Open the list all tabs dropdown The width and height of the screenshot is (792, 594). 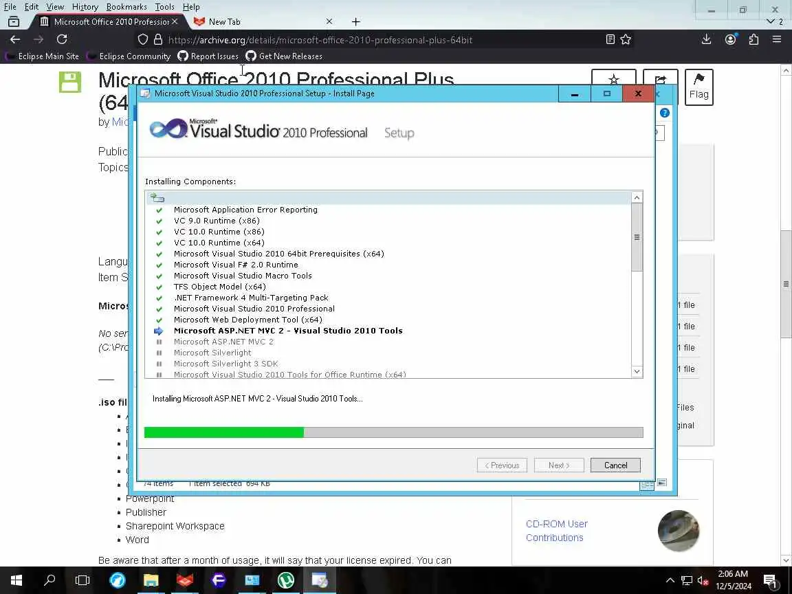click(770, 22)
